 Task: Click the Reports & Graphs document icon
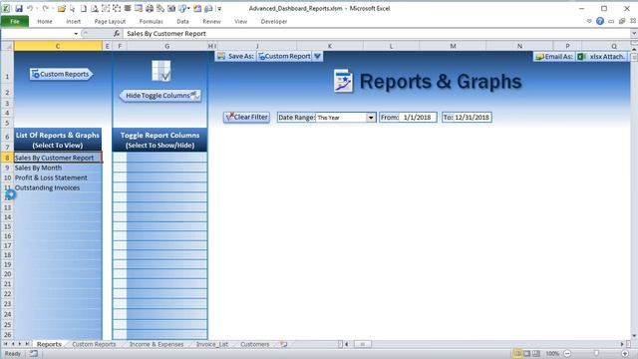(x=343, y=81)
